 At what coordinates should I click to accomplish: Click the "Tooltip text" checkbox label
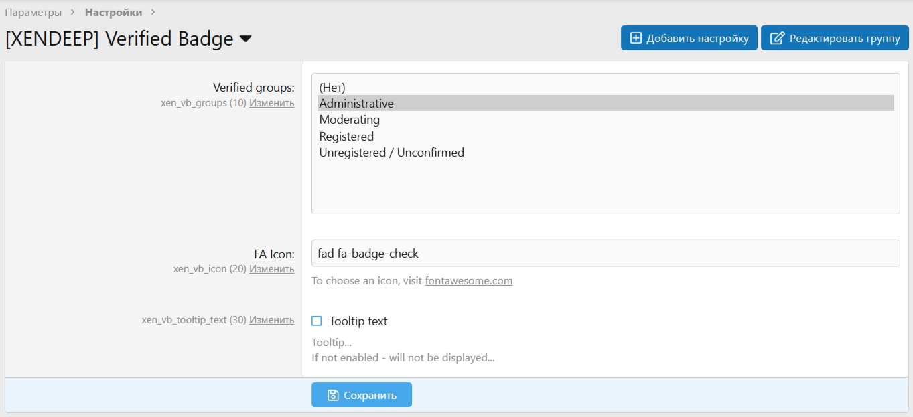pos(358,321)
